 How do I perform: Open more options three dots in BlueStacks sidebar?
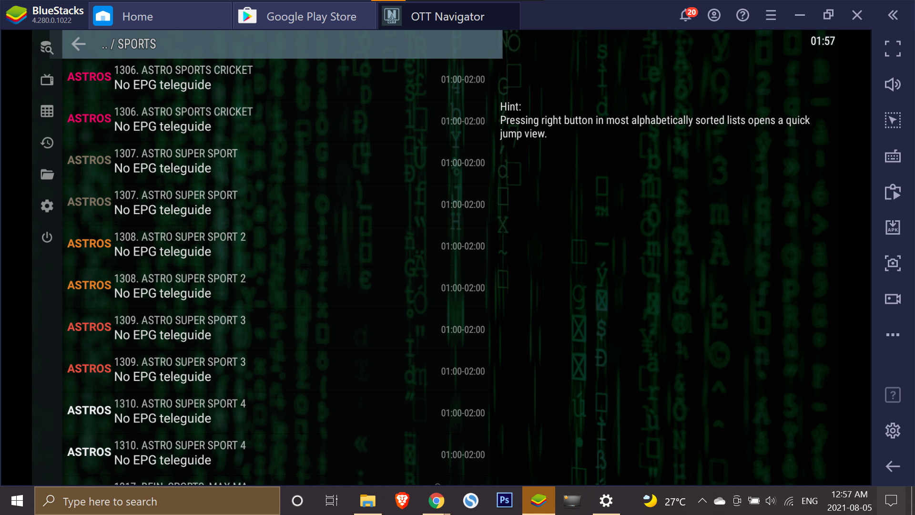click(893, 335)
